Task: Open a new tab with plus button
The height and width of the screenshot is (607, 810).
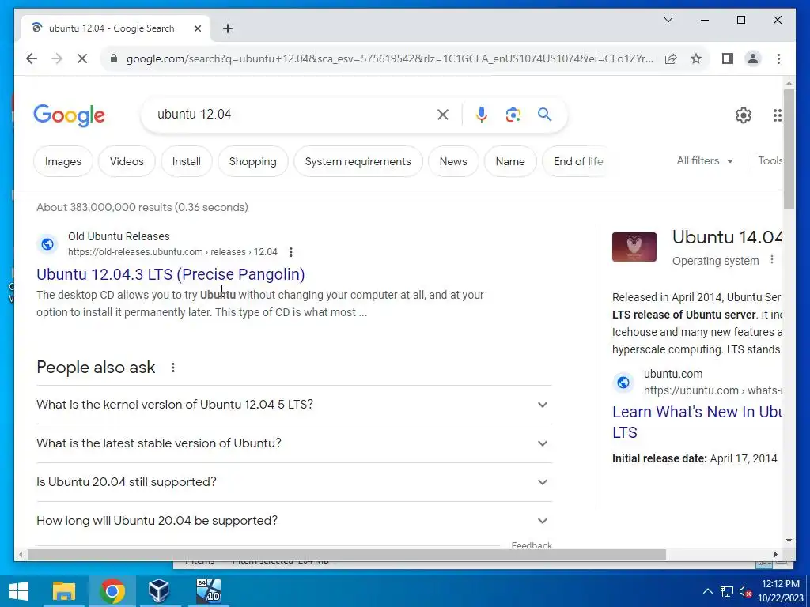Action: coord(228,28)
